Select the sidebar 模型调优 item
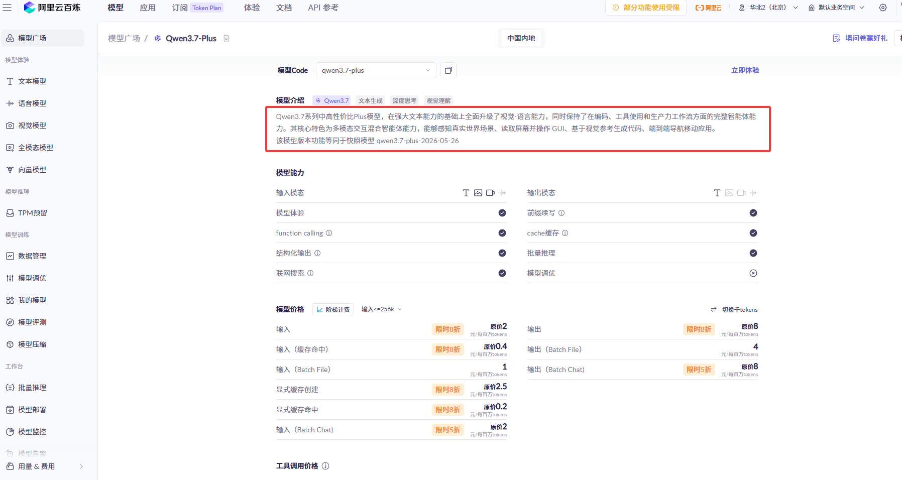 pyautogui.click(x=43, y=278)
